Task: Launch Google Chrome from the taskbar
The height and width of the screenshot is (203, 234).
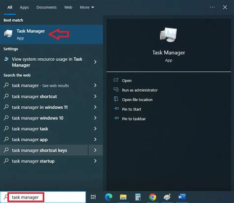Action: (153, 197)
